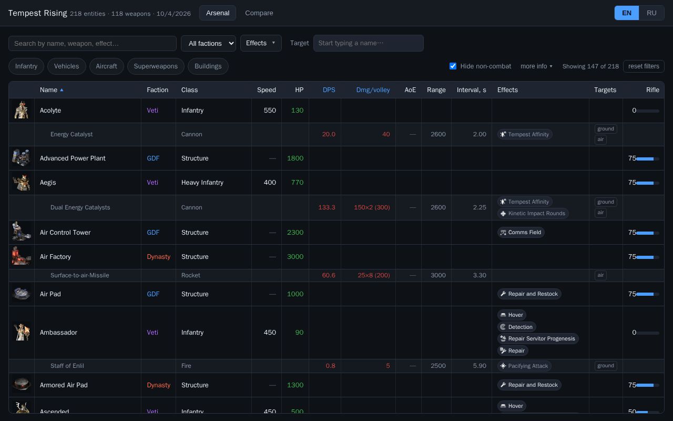Expand the more info menu
This screenshot has width=673, height=421.
(536, 66)
